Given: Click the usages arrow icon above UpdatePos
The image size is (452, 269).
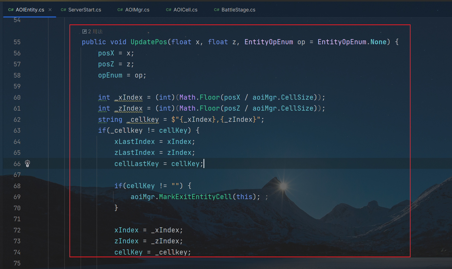Looking at the screenshot, I should click(84, 32).
